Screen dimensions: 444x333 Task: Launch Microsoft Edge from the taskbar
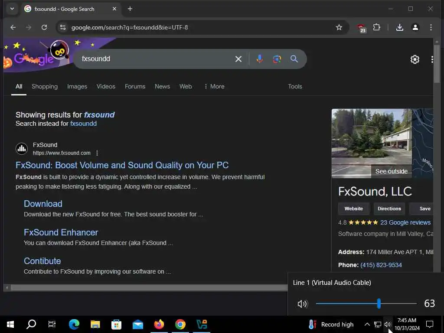click(x=74, y=324)
